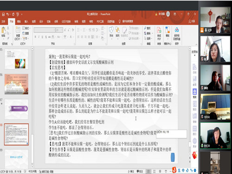Select the 开始 (Home) ribbon tab
The image size is (232, 174).
(x=12, y=21)
